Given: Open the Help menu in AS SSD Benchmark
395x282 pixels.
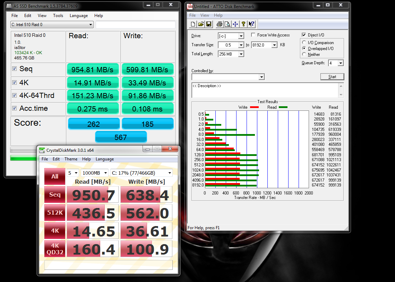Looking at the screenshot, I should click(98, 16).
